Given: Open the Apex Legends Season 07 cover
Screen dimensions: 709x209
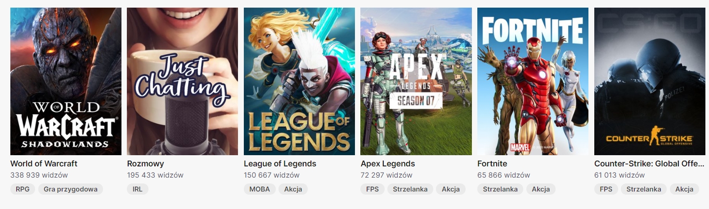Looking at the screenshot, I should tap(416, 81).
